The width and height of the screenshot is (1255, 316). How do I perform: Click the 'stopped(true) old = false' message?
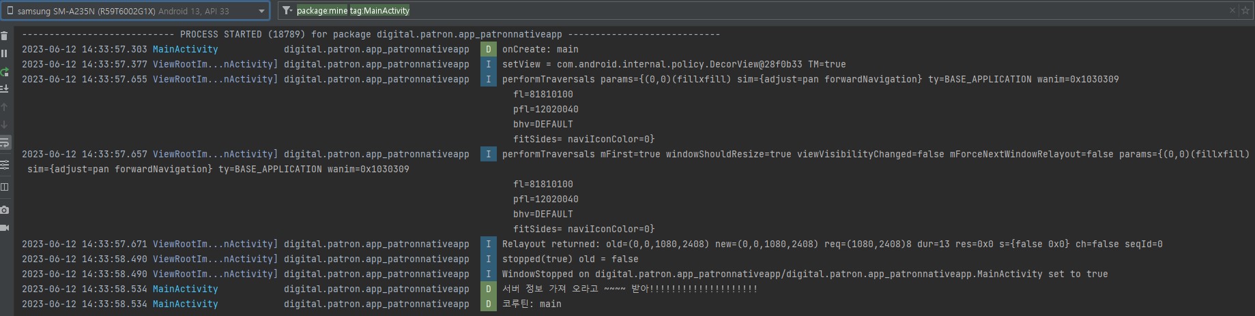(x=571, y=259)
